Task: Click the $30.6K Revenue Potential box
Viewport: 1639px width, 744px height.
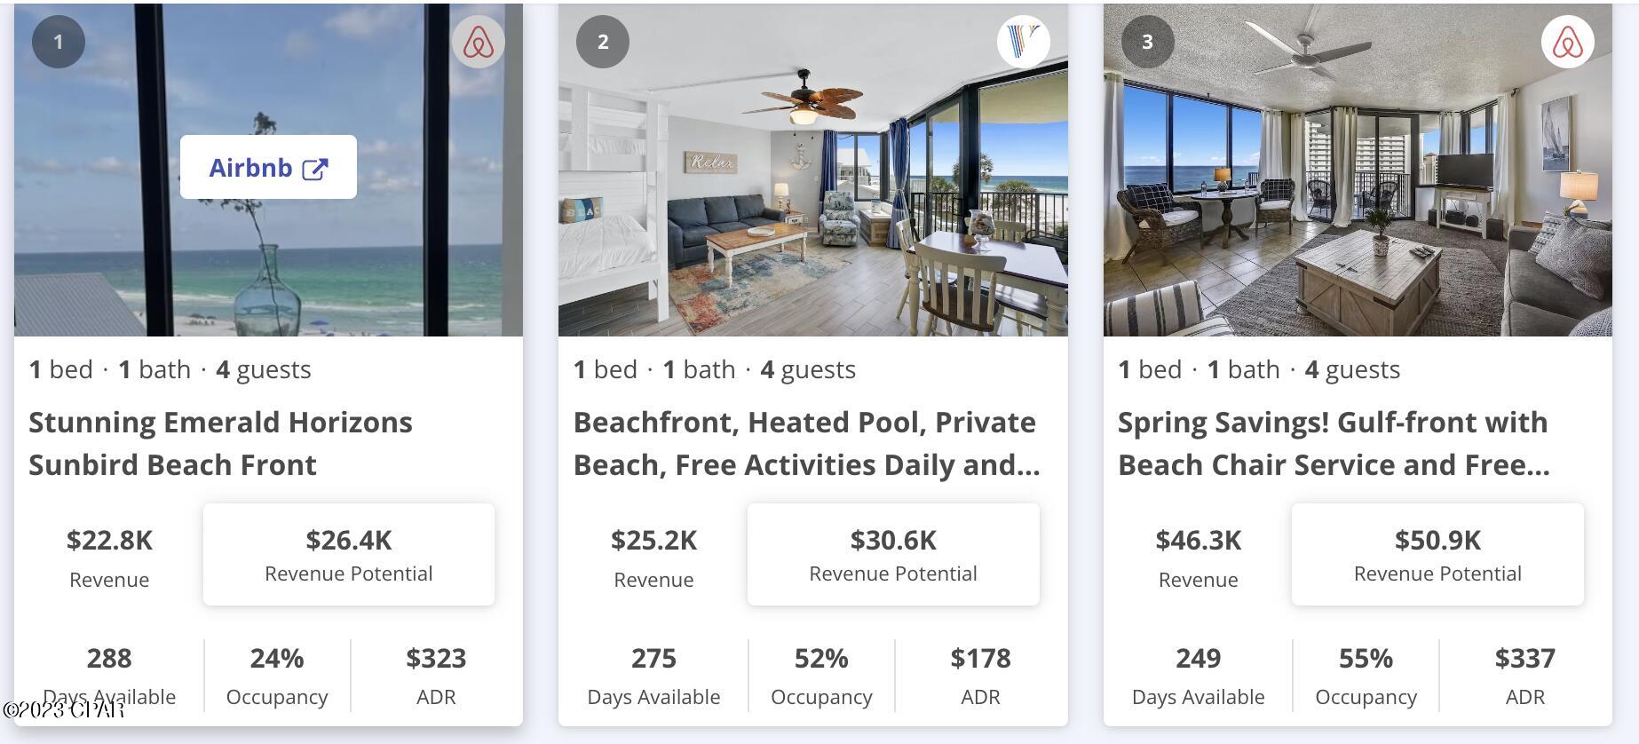Action: click(892, 554)
